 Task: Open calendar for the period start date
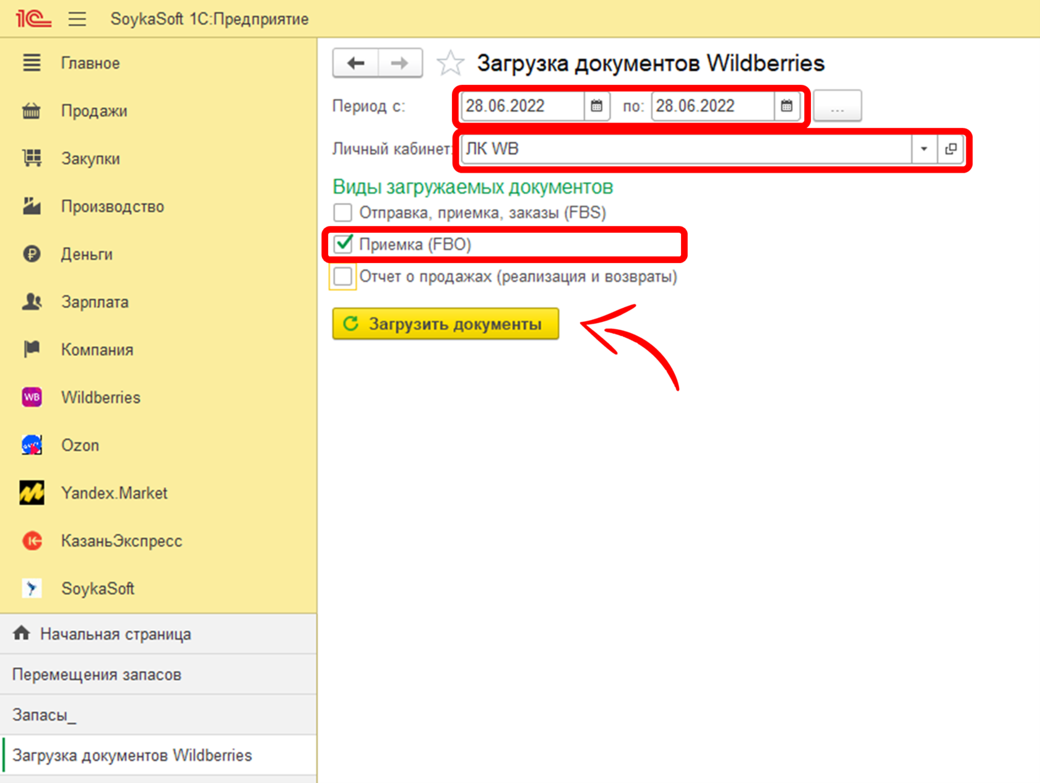pyautogui.click(x=597, y=106)
